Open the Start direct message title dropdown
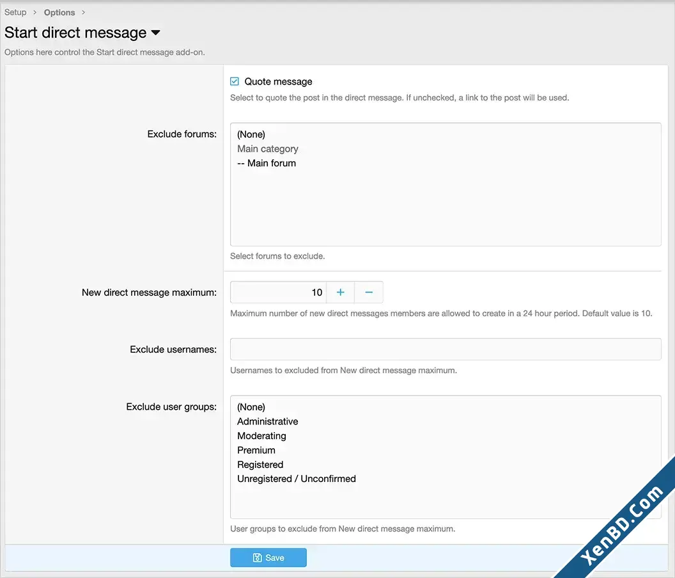Viewport: 675px width, 578px height. click(x=155, y=33)
